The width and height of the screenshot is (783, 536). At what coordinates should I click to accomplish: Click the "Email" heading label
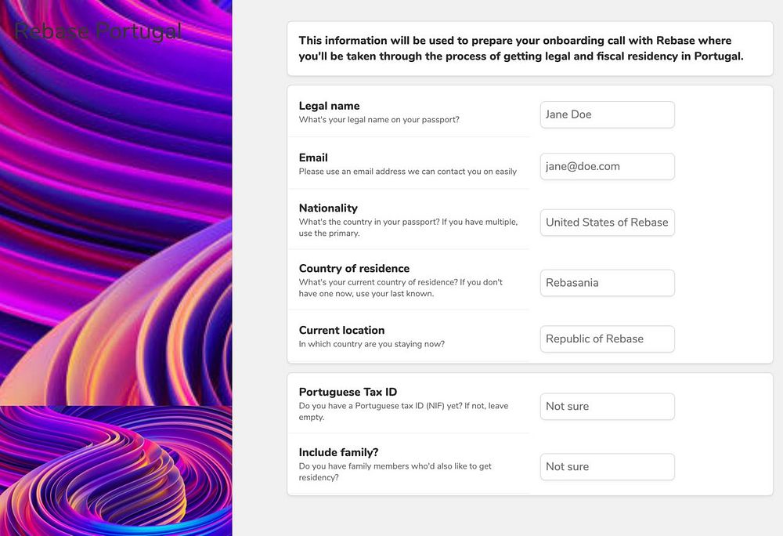[313, 158]
